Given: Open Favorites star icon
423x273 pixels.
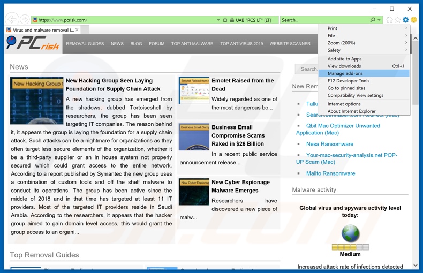Looking at the screenshot, I should (x=398, y=20).
